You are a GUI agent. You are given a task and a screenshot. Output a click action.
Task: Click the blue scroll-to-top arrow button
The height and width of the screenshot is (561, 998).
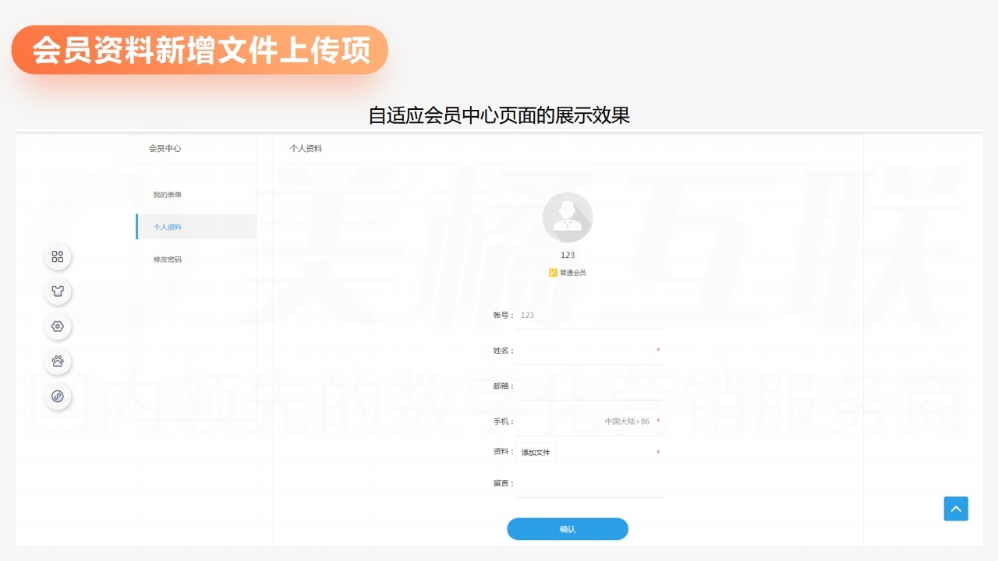click(x=956, y=509)
